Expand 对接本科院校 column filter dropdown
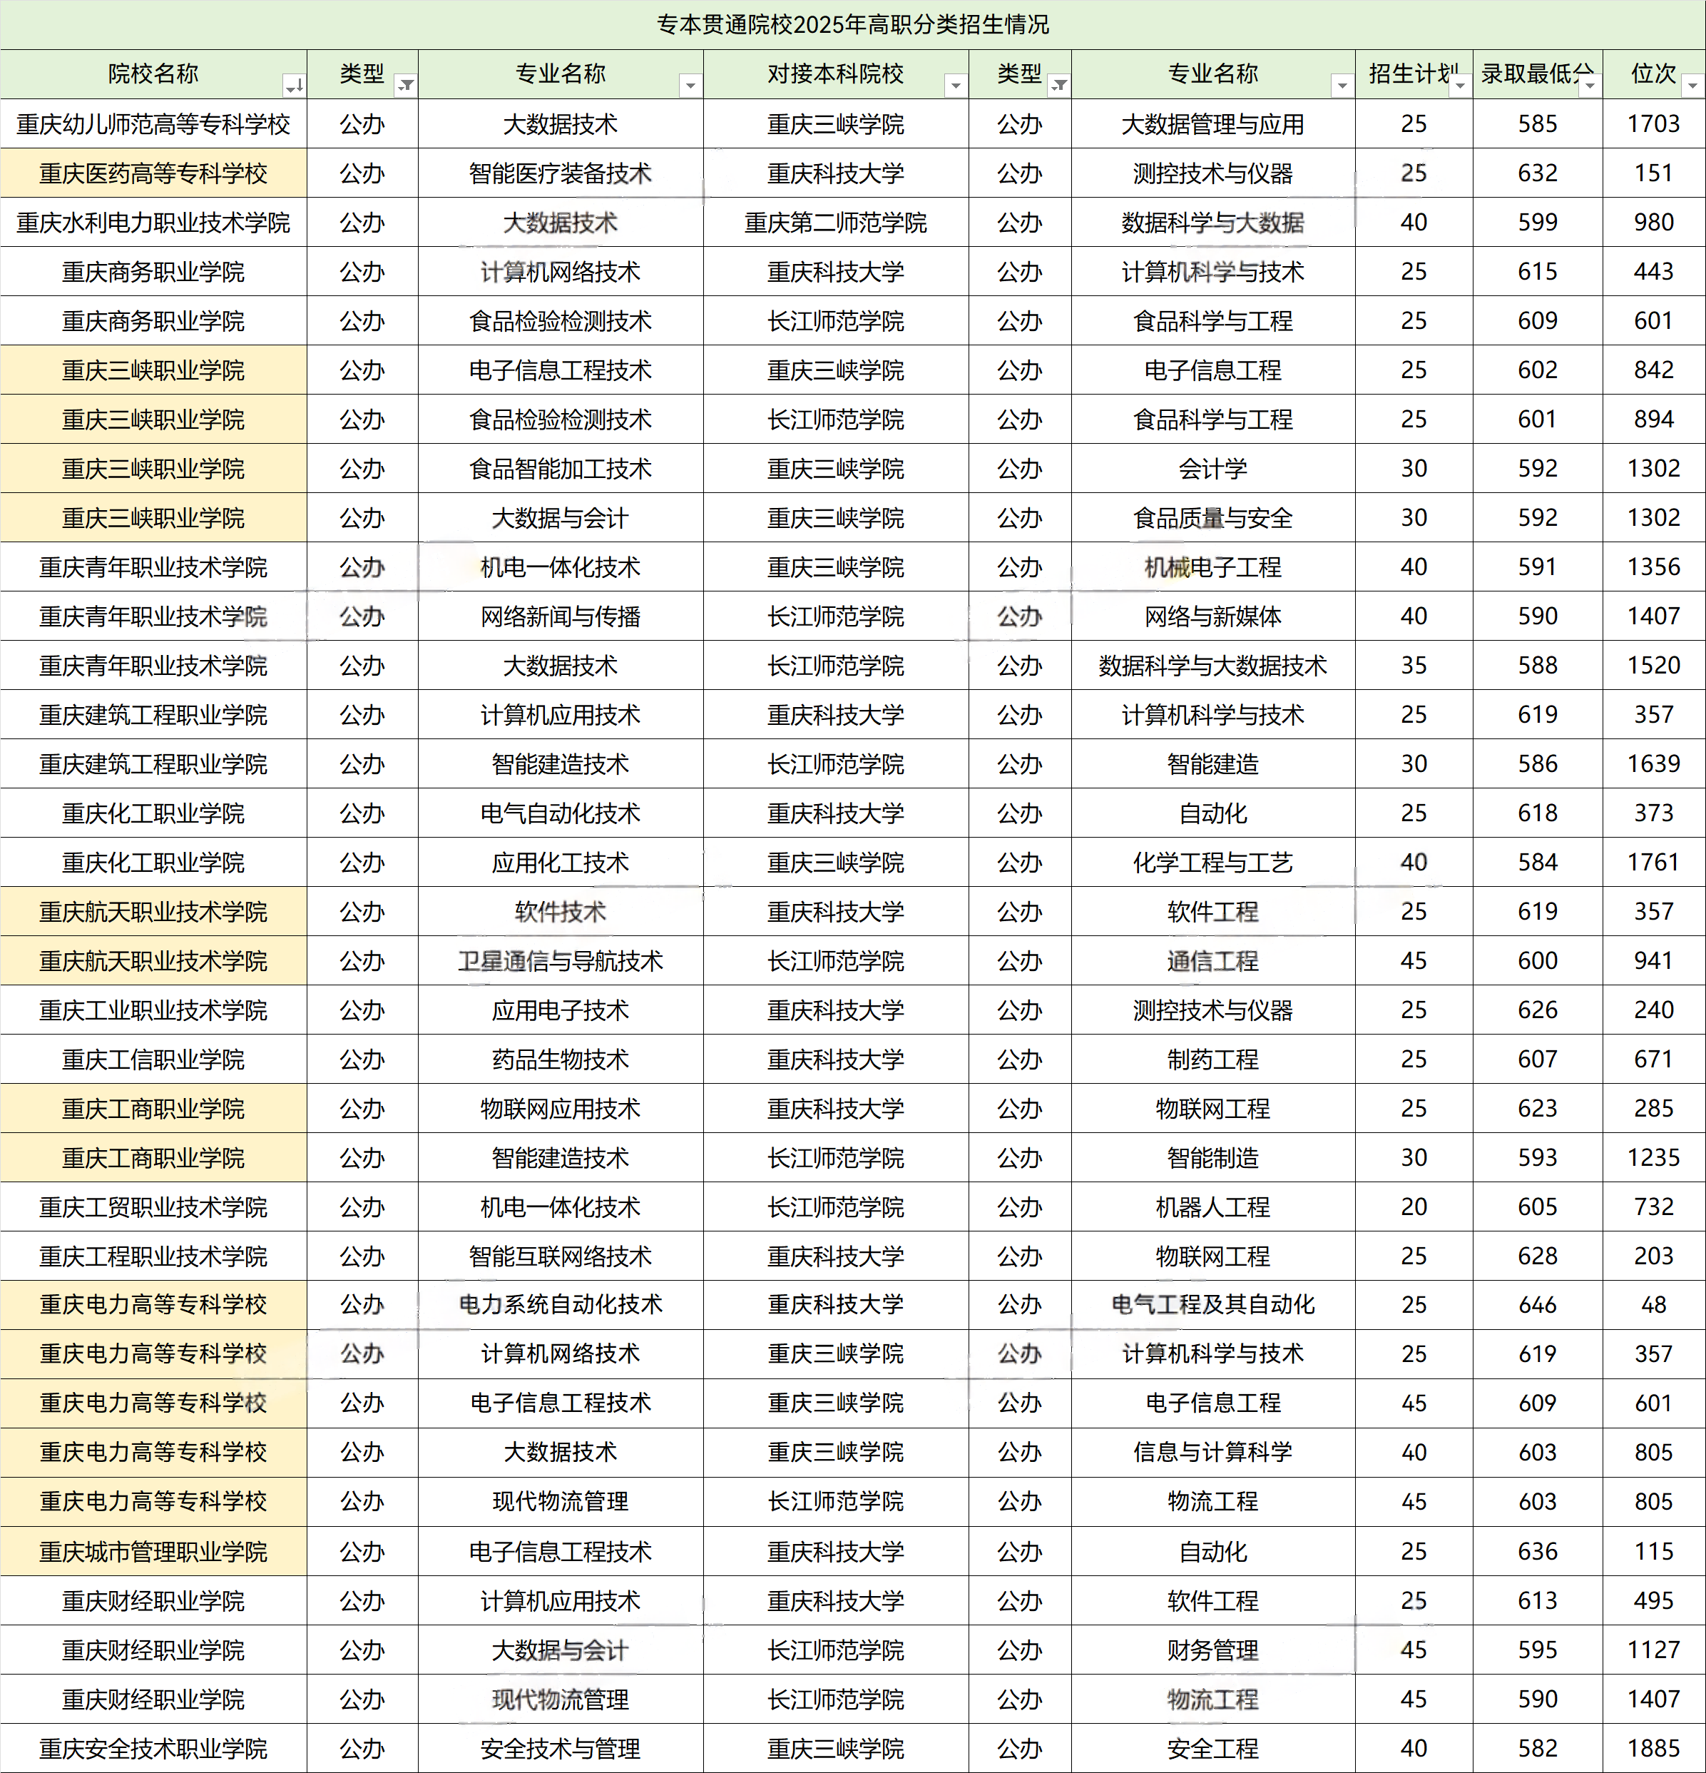Screen dimensions: 1706x1773 [955, 86]
